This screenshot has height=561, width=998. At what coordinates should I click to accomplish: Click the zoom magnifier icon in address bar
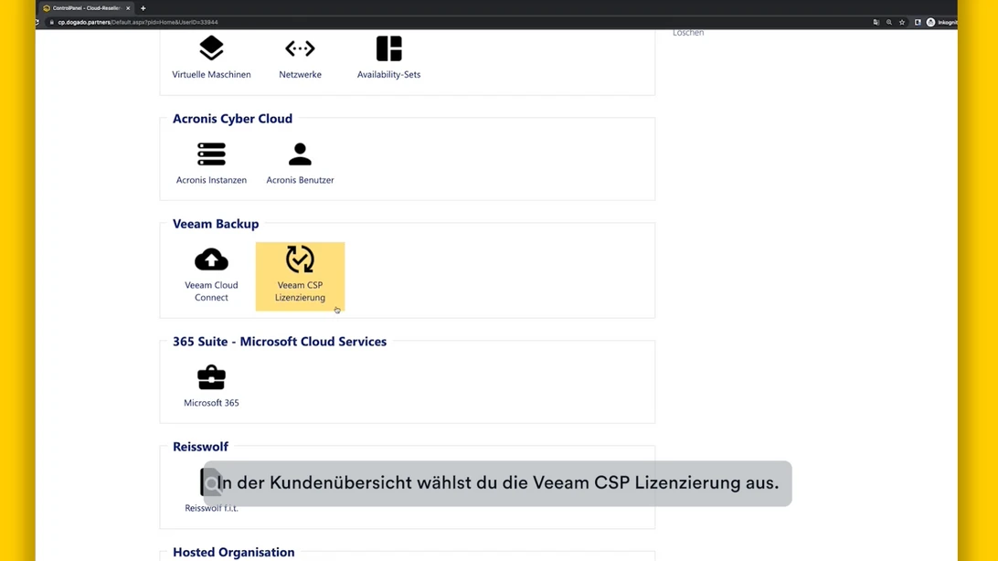point(889,22)
